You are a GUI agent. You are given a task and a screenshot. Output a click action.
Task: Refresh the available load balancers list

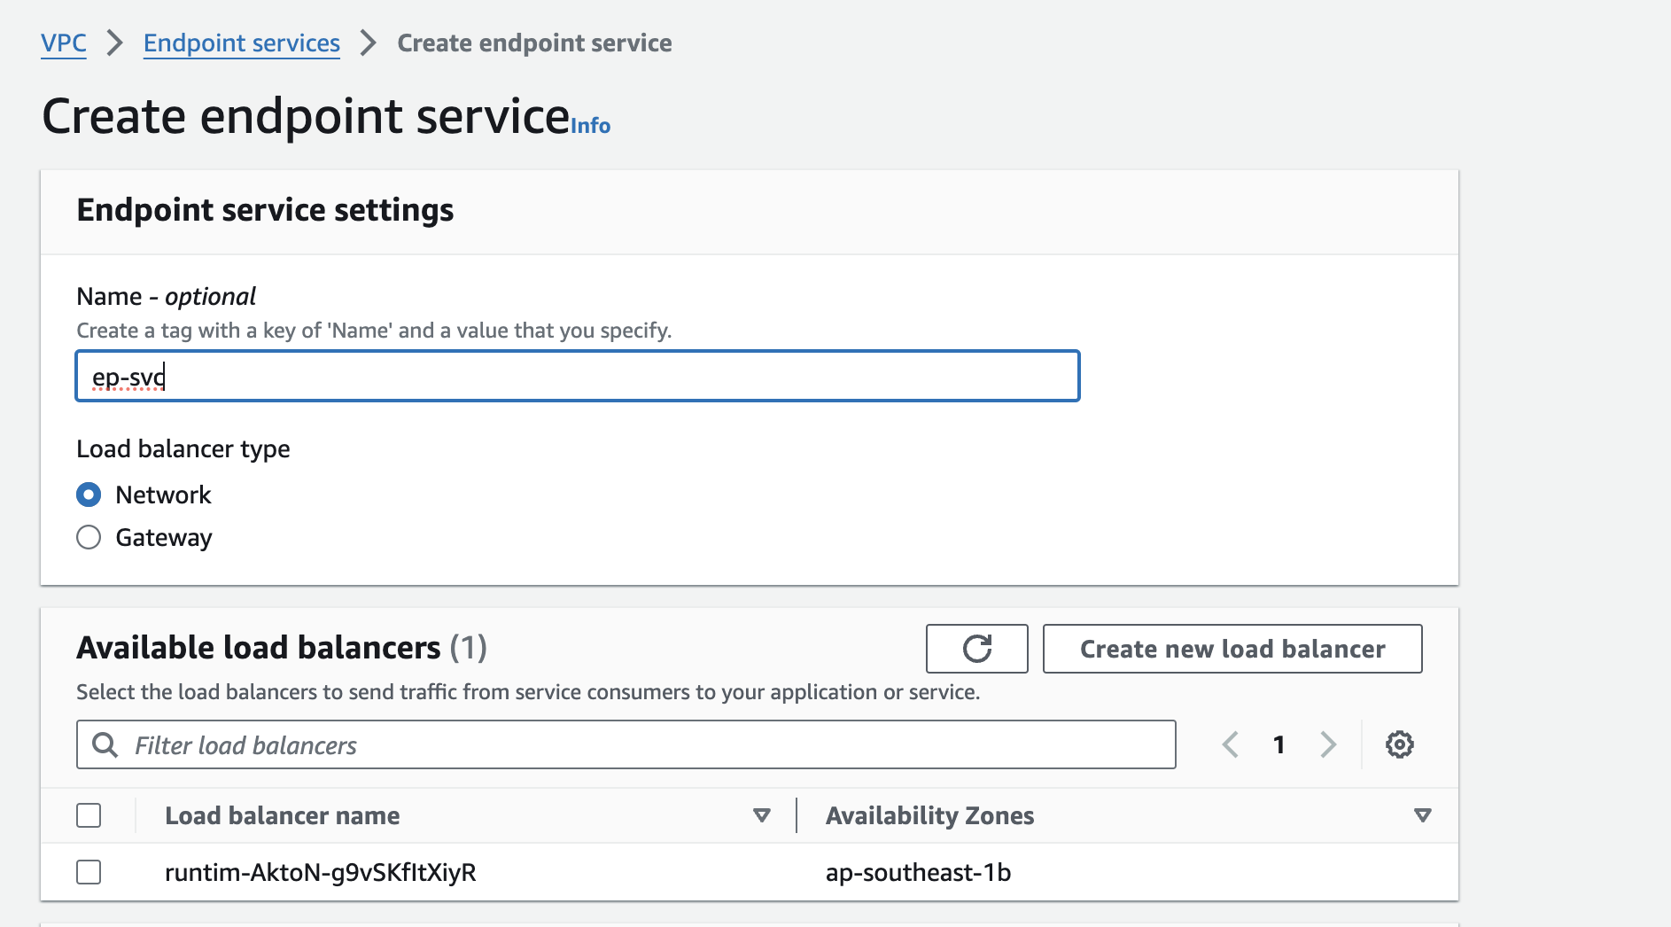coord(976,649)
